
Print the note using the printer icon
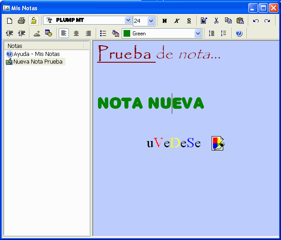pos(21,21)
